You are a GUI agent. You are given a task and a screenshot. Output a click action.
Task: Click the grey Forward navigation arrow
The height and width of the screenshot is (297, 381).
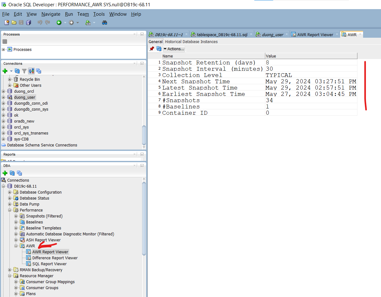(71, 23)
